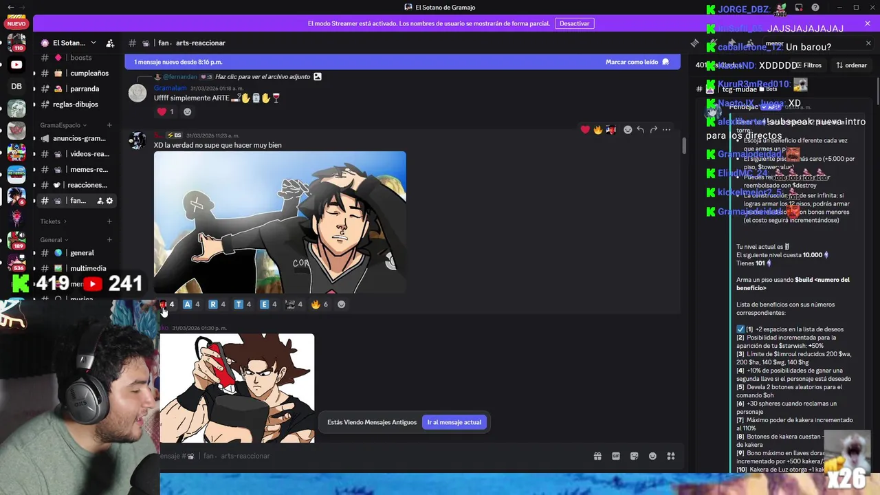880x495 pixels.
Task: Open the parranda channel
Action: click(77, 89)
